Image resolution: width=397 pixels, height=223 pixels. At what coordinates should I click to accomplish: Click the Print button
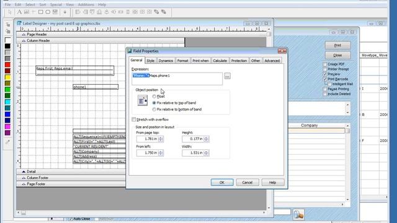337,45
